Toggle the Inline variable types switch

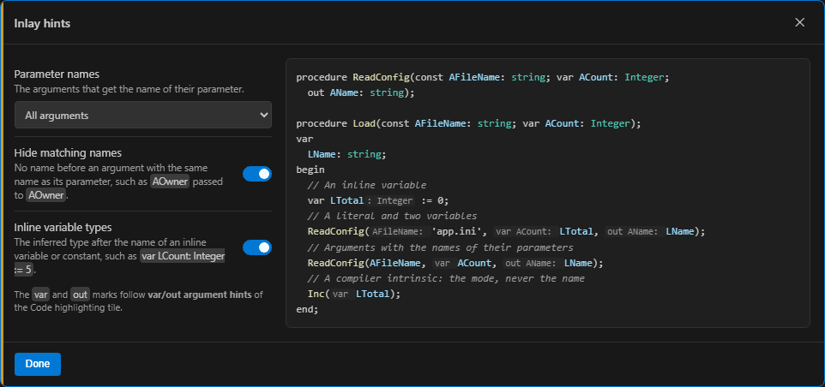256,247
